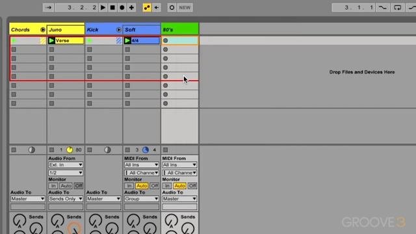This screenshot has width=416, height=234.
Task: Open the Juno Audio To Sends Only dropdown
Action: (66, 199)
